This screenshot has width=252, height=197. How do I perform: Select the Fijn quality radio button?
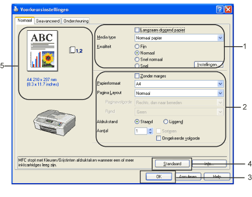(x=137, y=46)
